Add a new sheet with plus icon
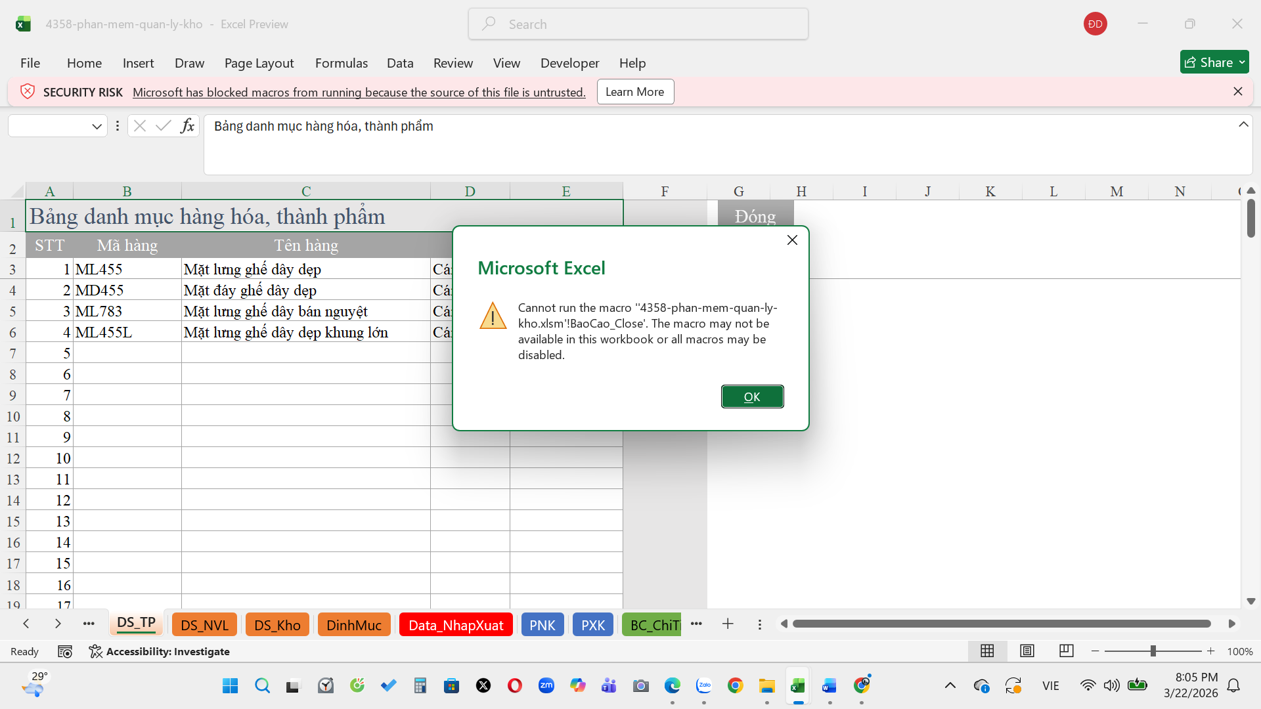Image resolution: width=1261 pixels, height=709 pixels. [x=728, y=624]
